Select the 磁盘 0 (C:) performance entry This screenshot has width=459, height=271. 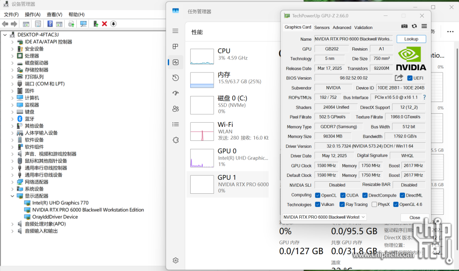228,105
